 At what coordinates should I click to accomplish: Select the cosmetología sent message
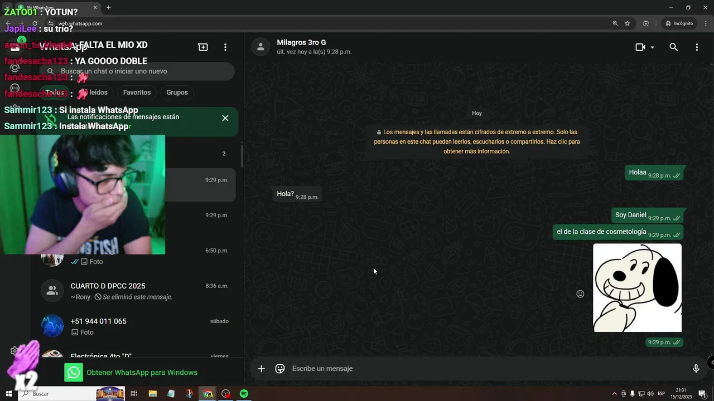(618, 232)
